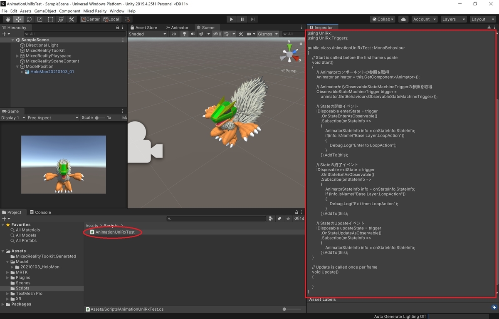Switch to the Asset Store tab
Viewport: 499px width, 319px height.
coord(143,27)
